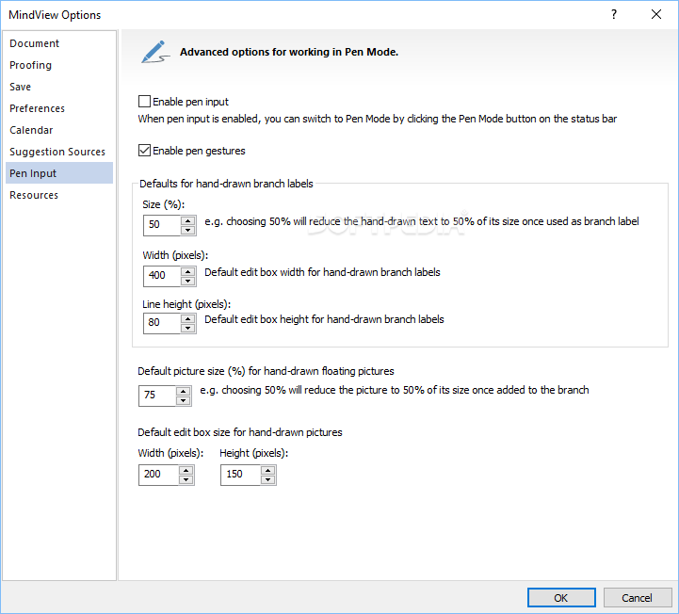The height and width of the screenshot is (614, 679).
Task: Click 'When pen input is enabled' hint text
Action: (x=378, y=119)
